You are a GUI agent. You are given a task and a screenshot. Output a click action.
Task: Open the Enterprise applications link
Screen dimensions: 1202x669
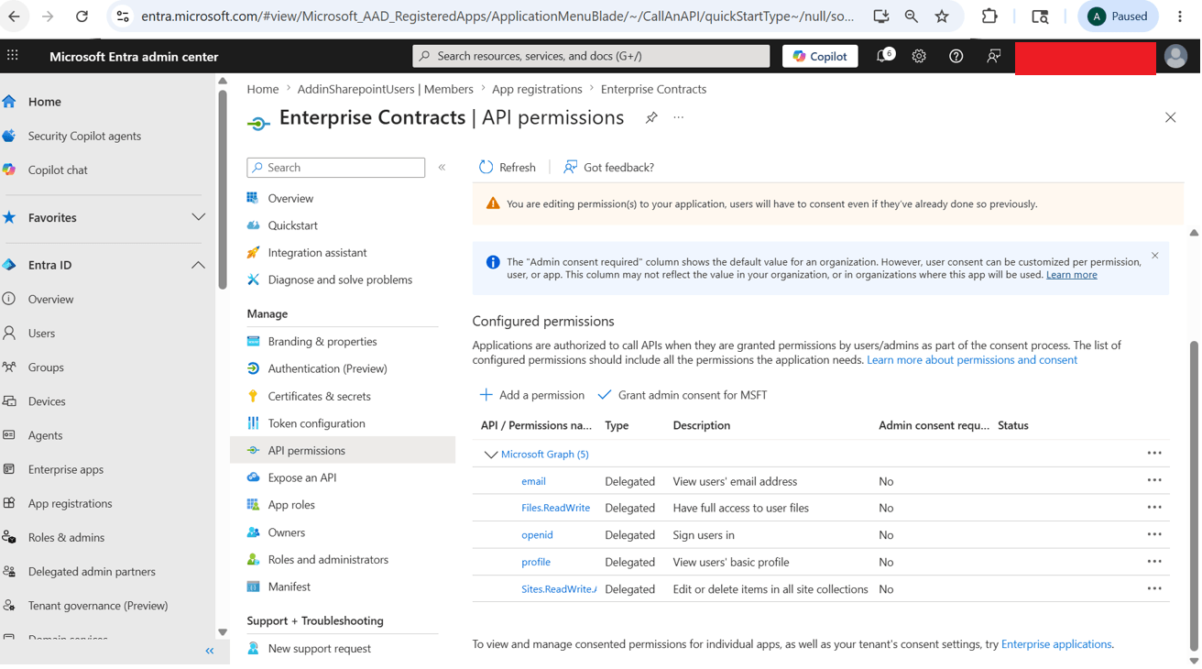[x=1055, y=644]
